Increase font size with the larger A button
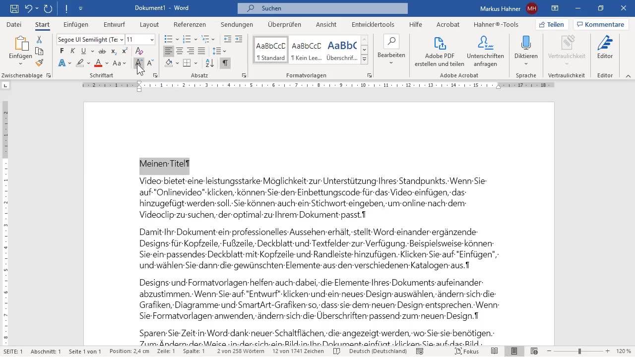 click(x=139, y=63)
